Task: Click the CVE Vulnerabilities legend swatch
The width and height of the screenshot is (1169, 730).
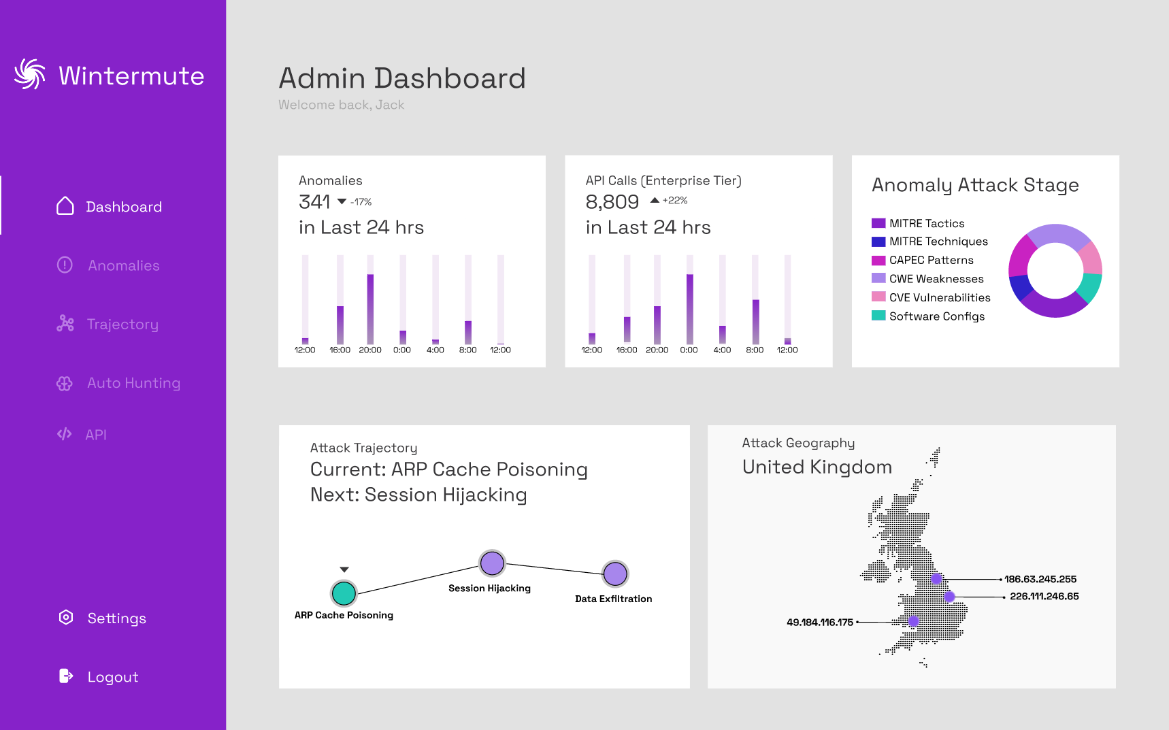Action: tap(878, 297)
